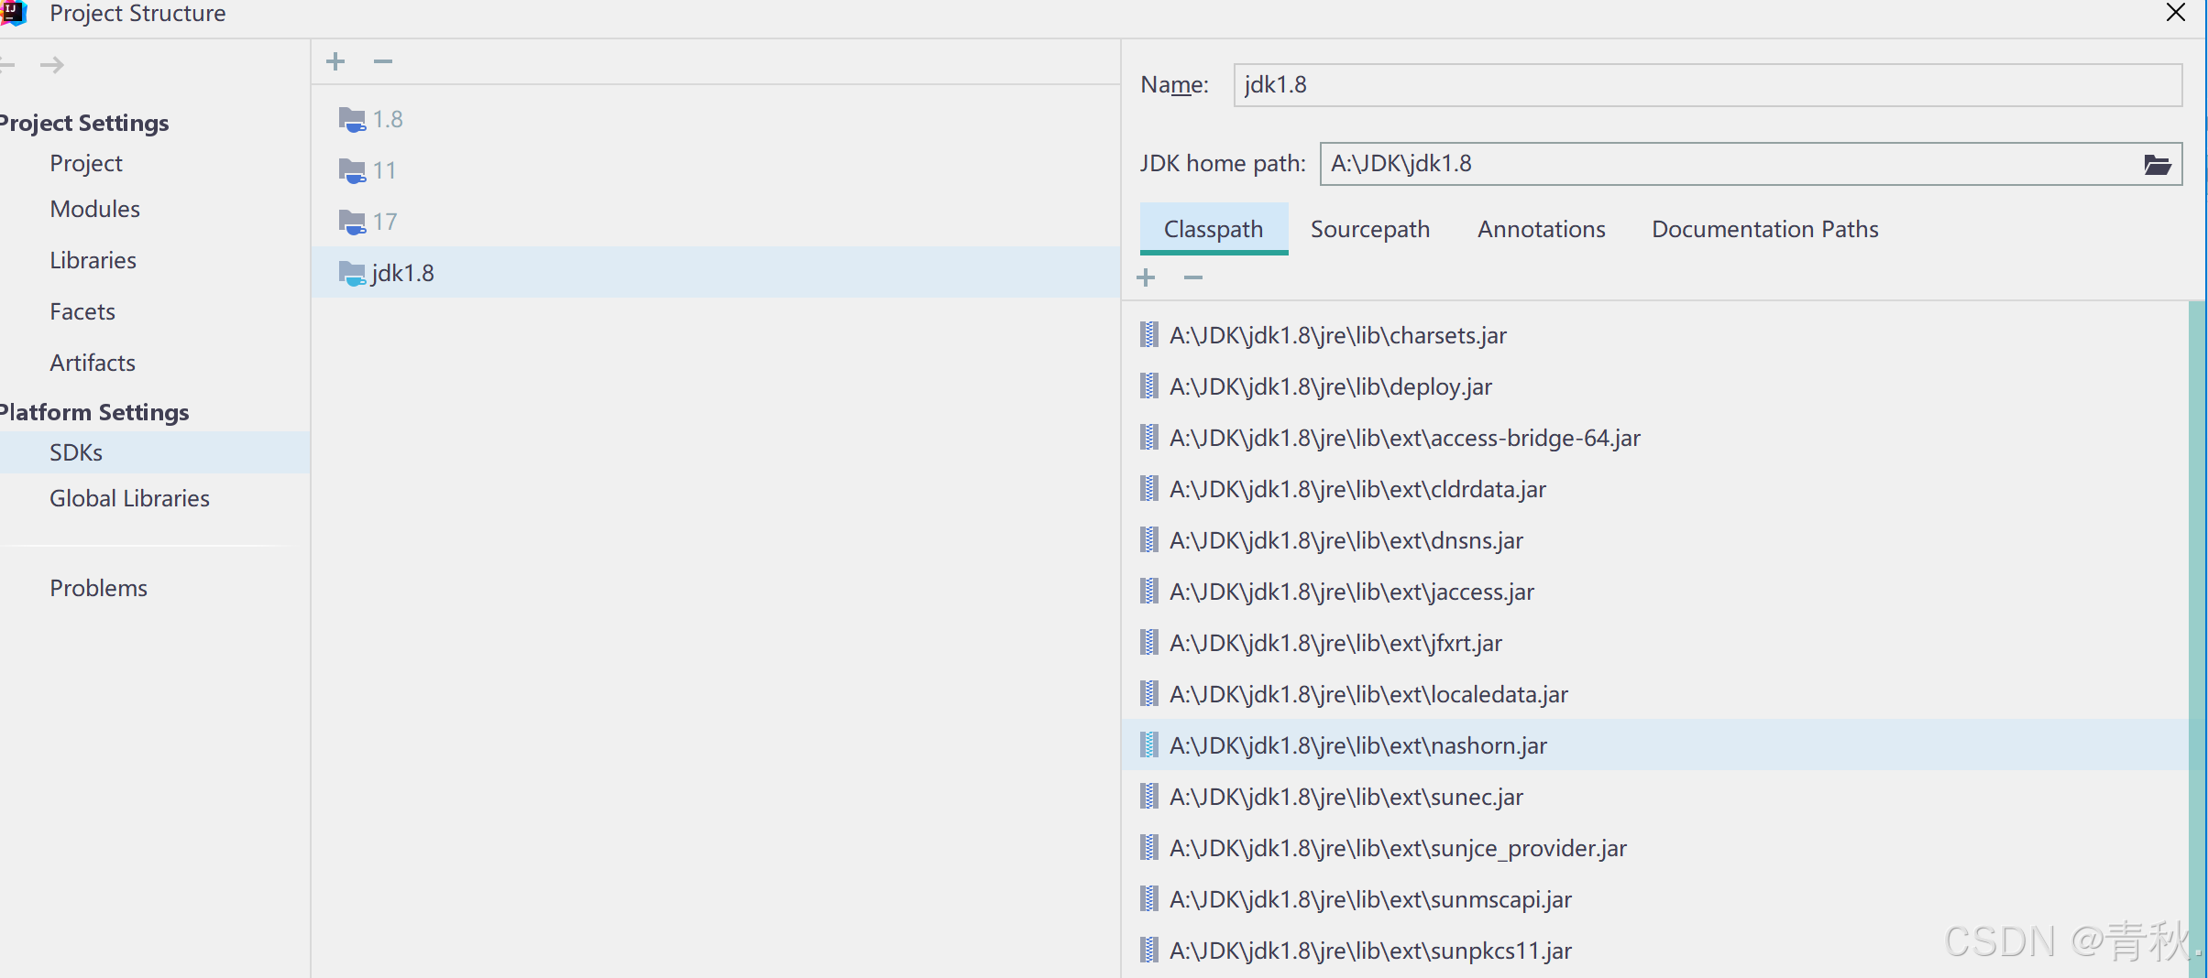Switch to the Annotations tab
The height and width of the screenshot is (978, 2208).
pyautogui.click(x=1541, y=229)
